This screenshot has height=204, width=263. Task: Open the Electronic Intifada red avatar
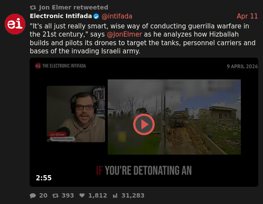[x=15, y=24]
